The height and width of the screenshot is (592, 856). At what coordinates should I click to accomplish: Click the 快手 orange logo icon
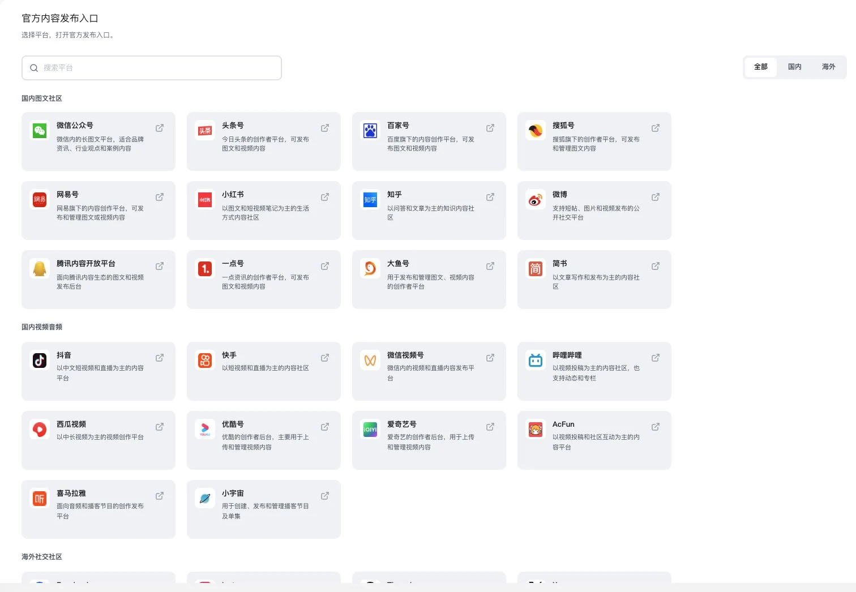coord(205,361)
